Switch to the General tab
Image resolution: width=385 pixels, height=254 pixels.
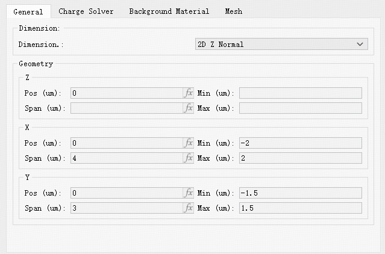pyautogui.click(x=28, y=11)
